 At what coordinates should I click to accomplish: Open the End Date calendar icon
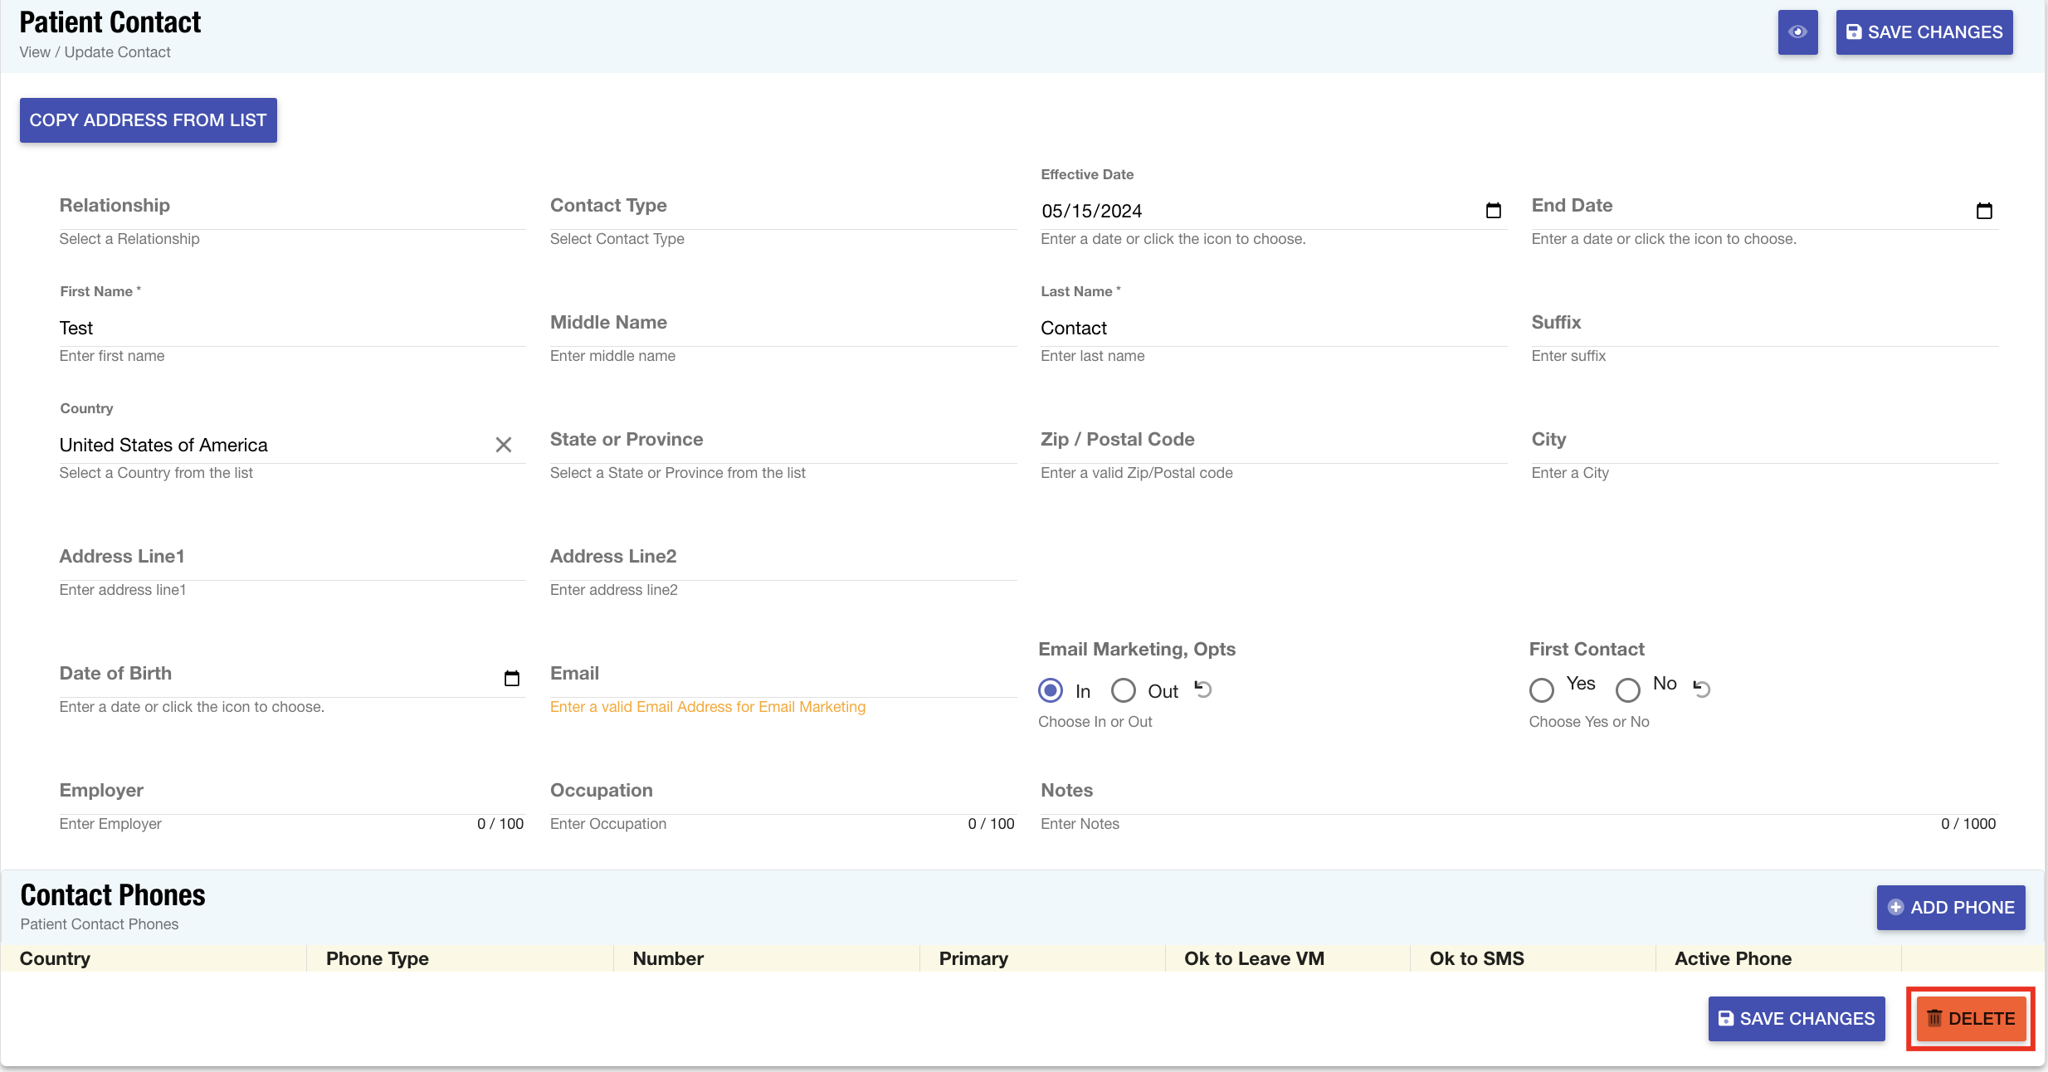click(1983, 211)
